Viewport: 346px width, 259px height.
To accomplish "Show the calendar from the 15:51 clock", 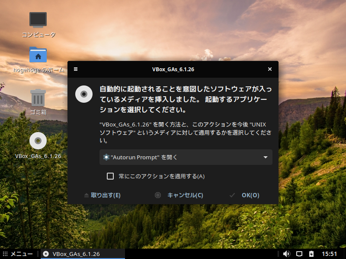I will (329, 254).
